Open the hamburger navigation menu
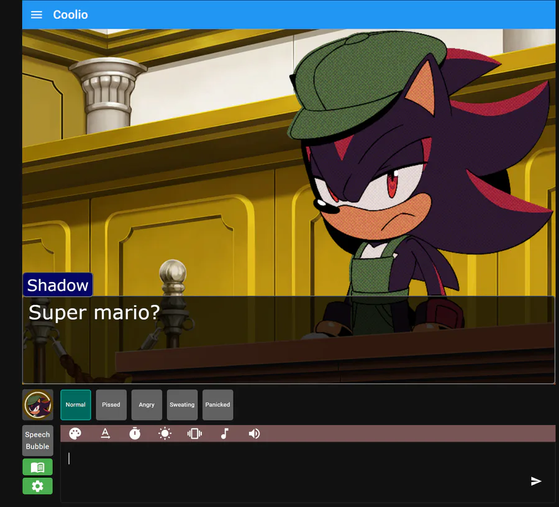This screenshot has width=559, height=507. (37, 15)
